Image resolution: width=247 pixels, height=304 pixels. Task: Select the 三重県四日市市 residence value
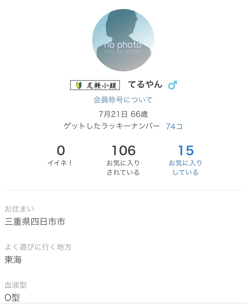(35, 222)
